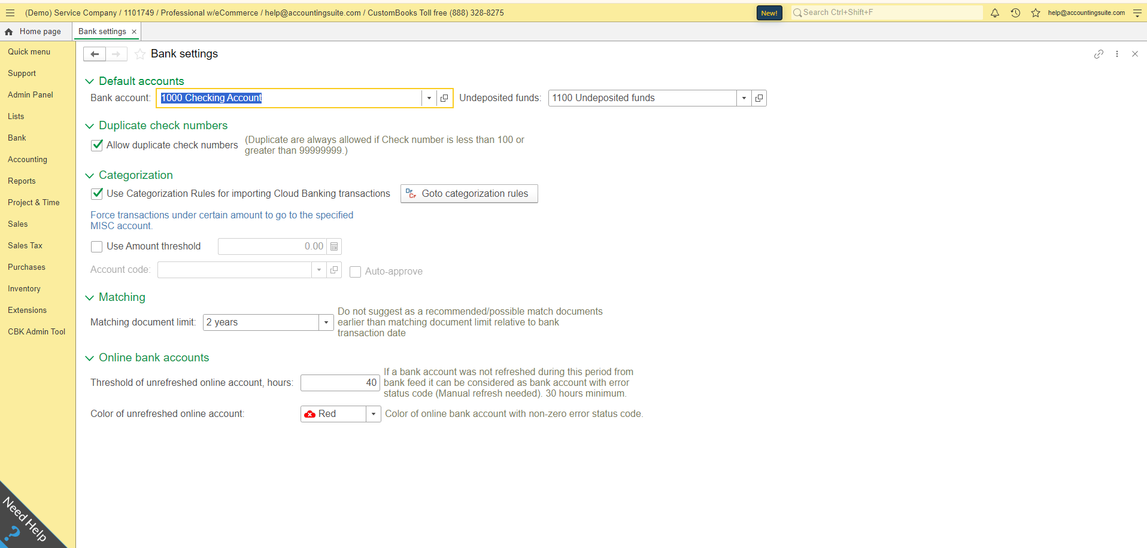The width and height of the screenshot is (1147, 548).
Task: Open the Bank section in sidebar
Action: [17, 138]
